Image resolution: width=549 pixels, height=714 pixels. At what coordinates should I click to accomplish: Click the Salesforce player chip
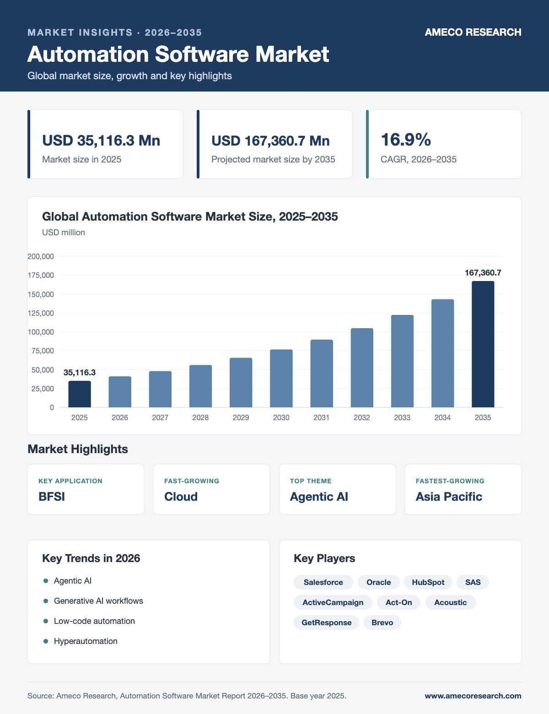point(323,582)
